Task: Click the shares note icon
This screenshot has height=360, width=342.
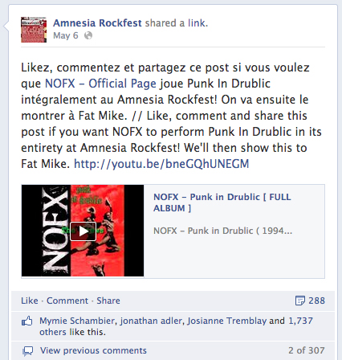Action: (x=300, y=301)
